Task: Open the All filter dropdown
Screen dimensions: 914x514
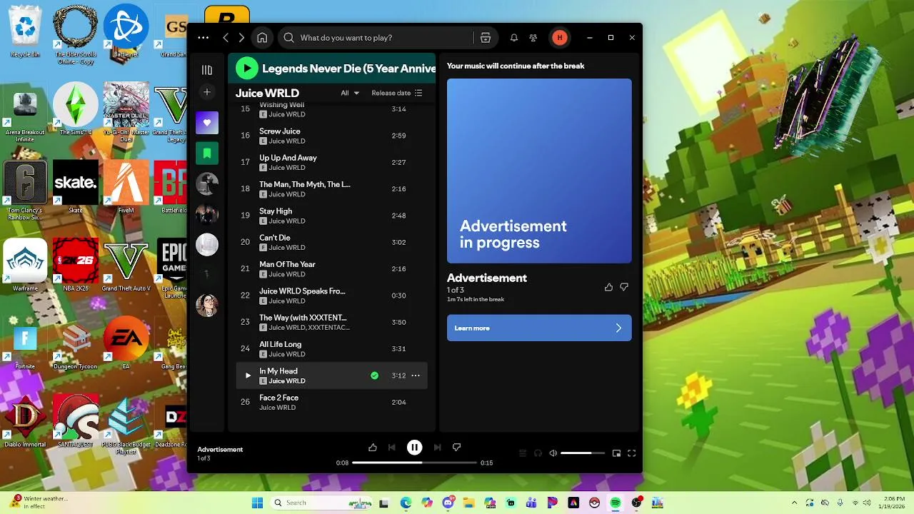Action: click(x=350, y=93)
